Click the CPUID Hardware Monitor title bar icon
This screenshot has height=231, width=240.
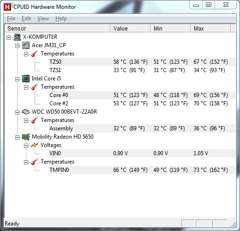click(7, 7)
